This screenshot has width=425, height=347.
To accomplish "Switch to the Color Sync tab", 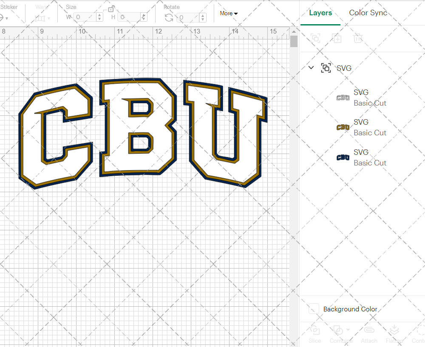I will [368, 13].
